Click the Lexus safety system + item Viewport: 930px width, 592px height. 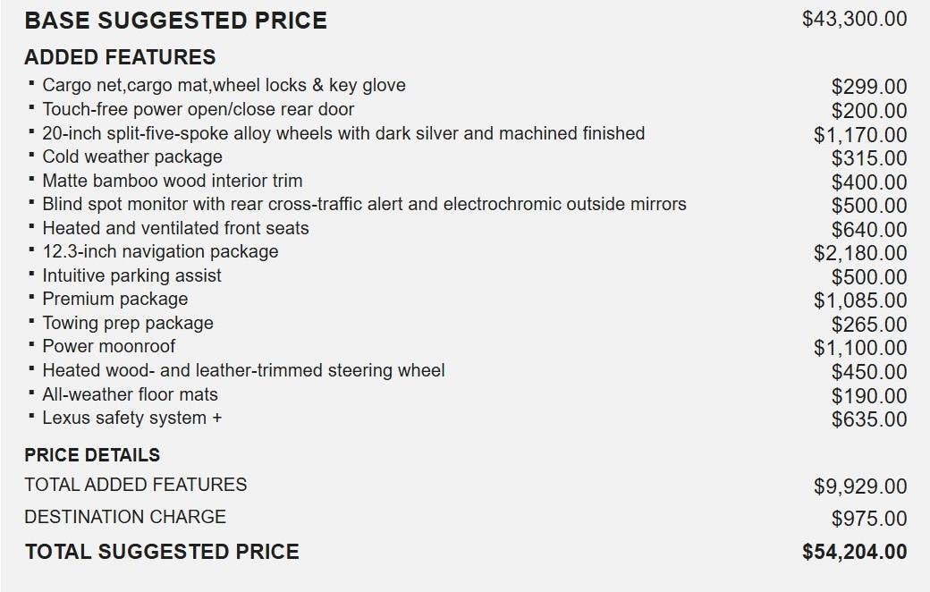pos(131,418)
